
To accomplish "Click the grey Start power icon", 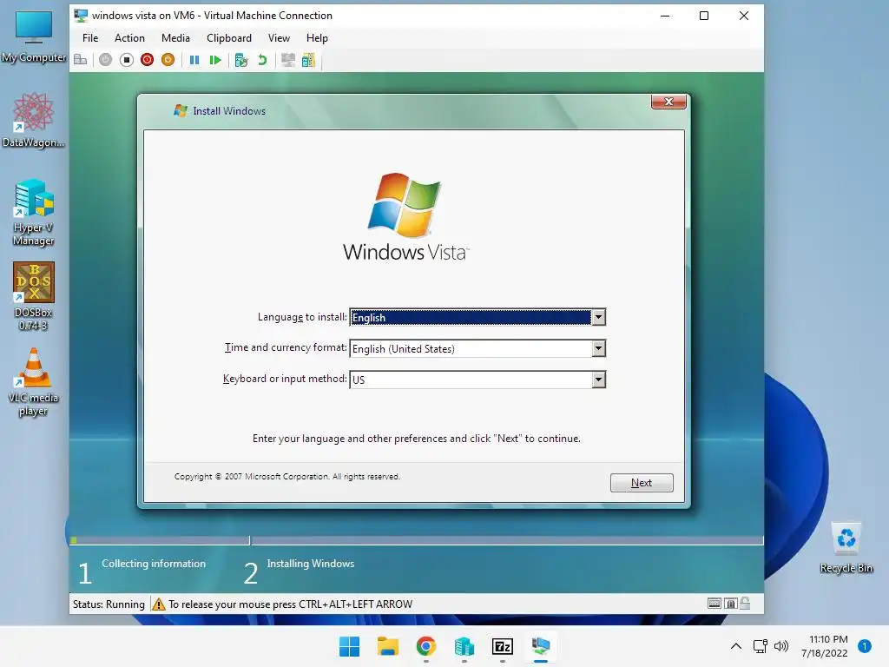I will 105,60.
